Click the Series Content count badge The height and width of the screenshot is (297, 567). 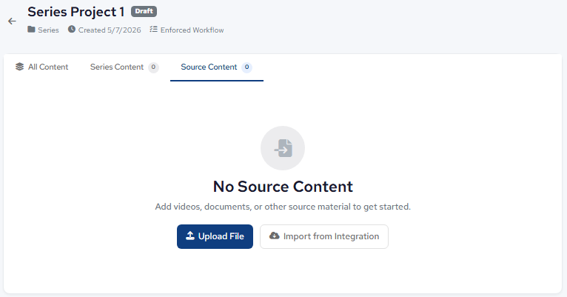tap(153, 67)
